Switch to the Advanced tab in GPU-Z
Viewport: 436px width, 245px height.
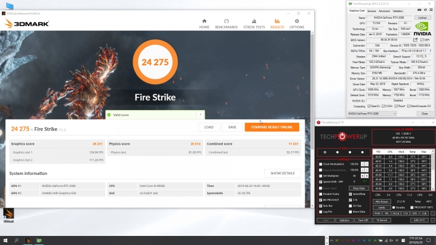tap(384, 11)
